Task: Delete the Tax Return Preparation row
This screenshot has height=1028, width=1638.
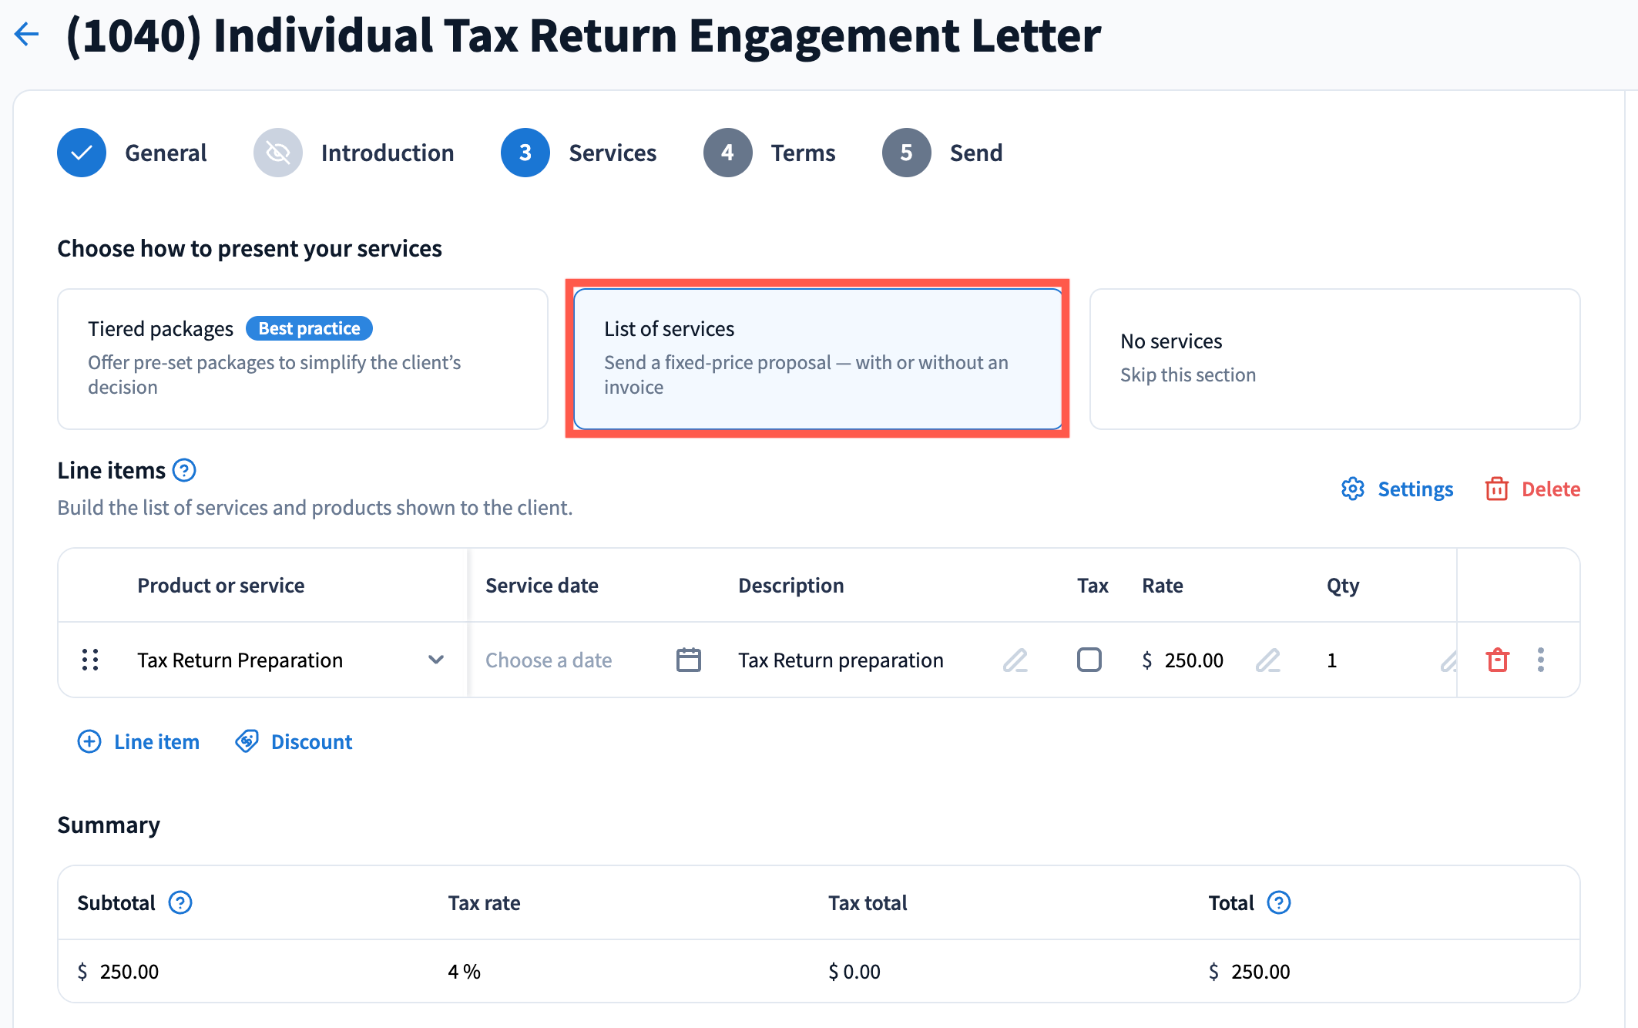Action: tap(1497, 660)
